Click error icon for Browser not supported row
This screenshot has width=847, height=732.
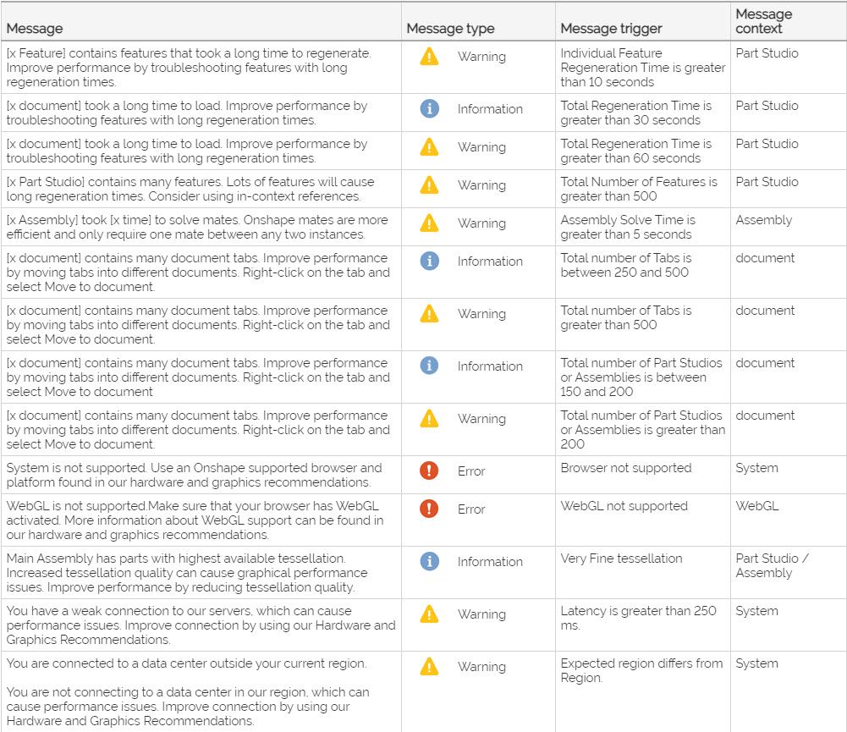[x=430, y=471]
